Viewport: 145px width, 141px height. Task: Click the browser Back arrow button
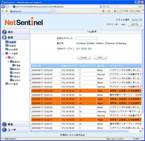[x=3, y=7]
